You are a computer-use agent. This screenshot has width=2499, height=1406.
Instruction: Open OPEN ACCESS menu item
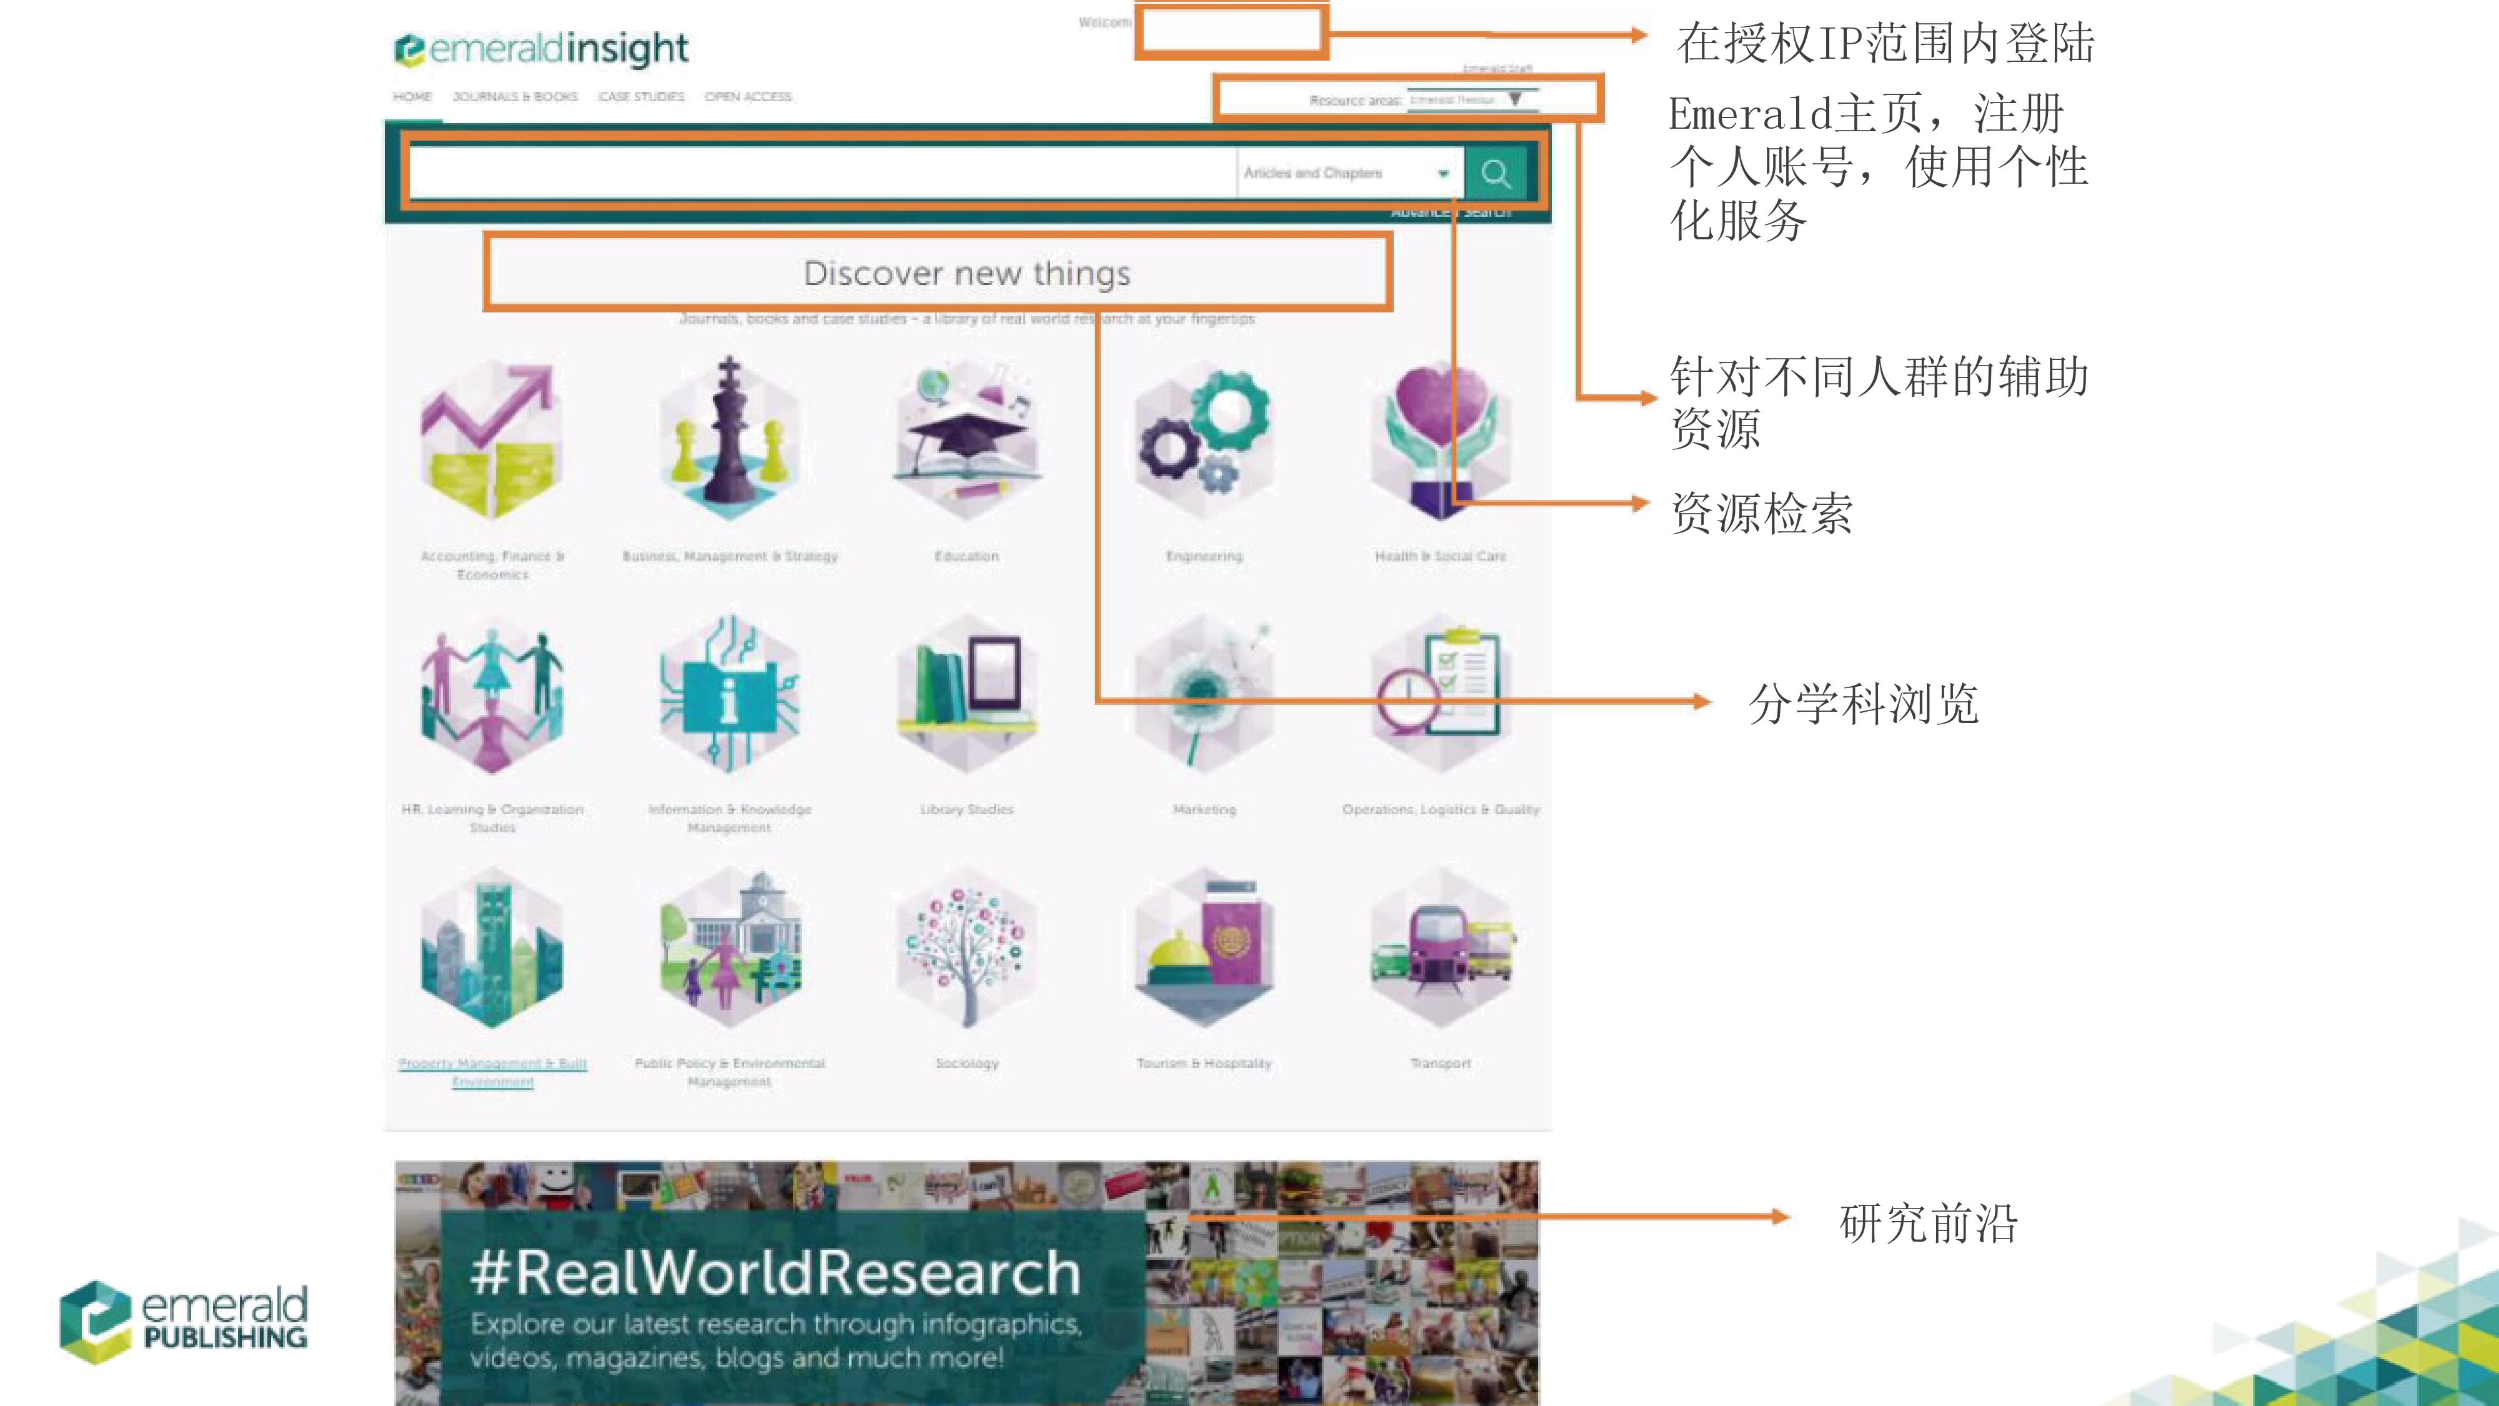[x=747, y=96]
